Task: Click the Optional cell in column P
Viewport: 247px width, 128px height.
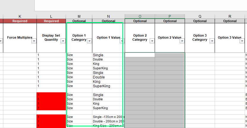Action: pos(170,21)
